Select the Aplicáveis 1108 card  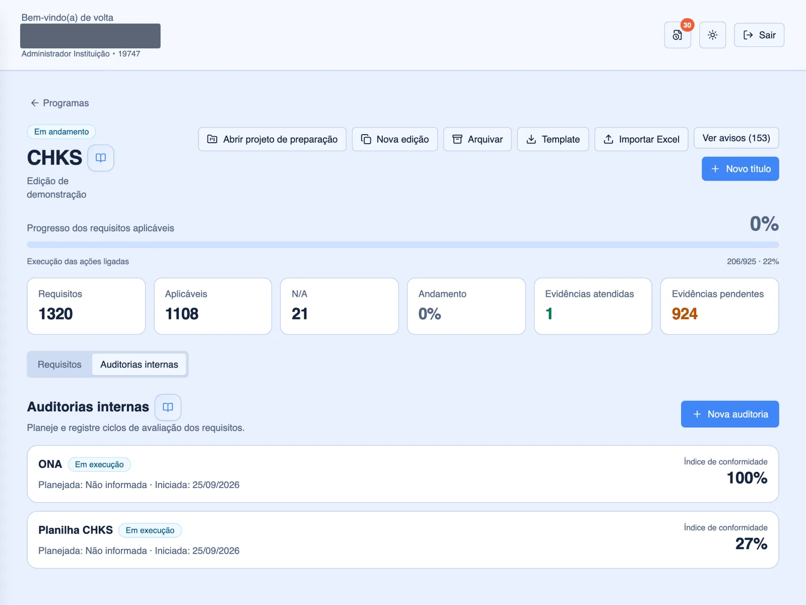(x=213, y=306)
